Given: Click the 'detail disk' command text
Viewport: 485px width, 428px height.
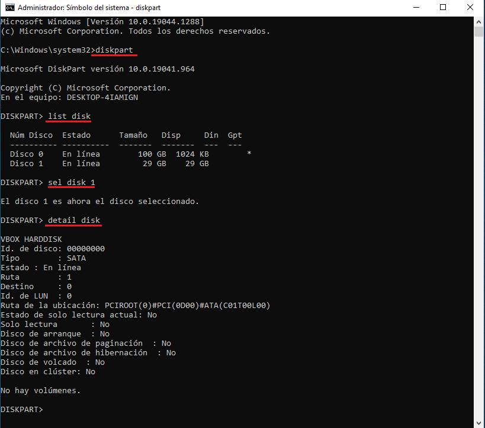Looking at the screenshot, I should [x=74, y=220].
